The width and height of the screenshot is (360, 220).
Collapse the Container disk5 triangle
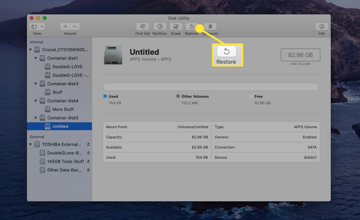point(36,118)
